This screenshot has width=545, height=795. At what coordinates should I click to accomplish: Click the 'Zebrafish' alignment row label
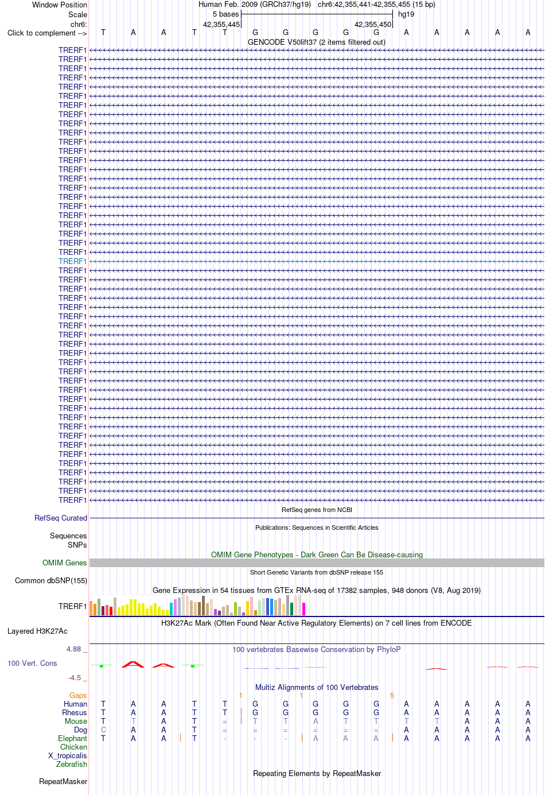pyautogui.click(x=72, y=764)
